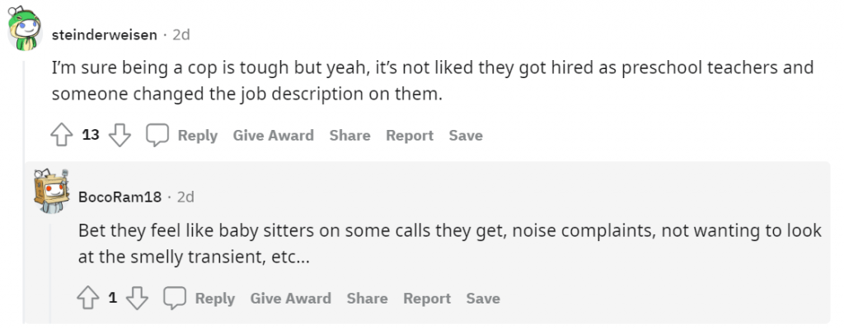This screenshot has width=844, height=329.
Task: Give Award to BocoRam18's reply
Action: pyautogui.click(x=290, y=299)
